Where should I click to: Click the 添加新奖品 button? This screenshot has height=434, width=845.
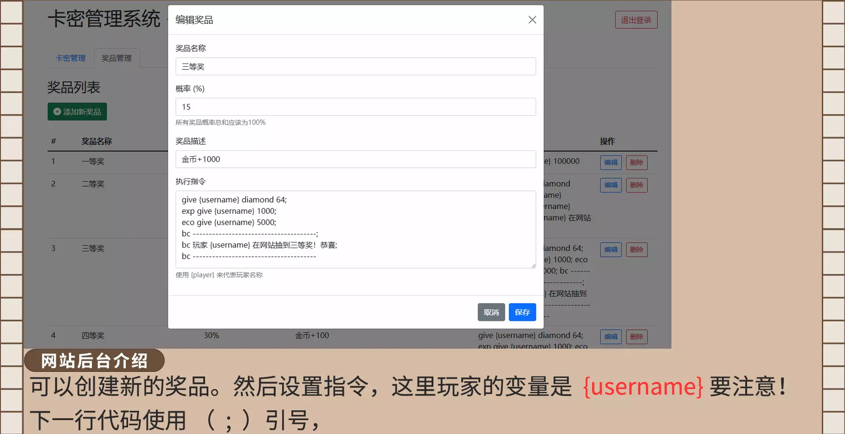pos(77,112)
